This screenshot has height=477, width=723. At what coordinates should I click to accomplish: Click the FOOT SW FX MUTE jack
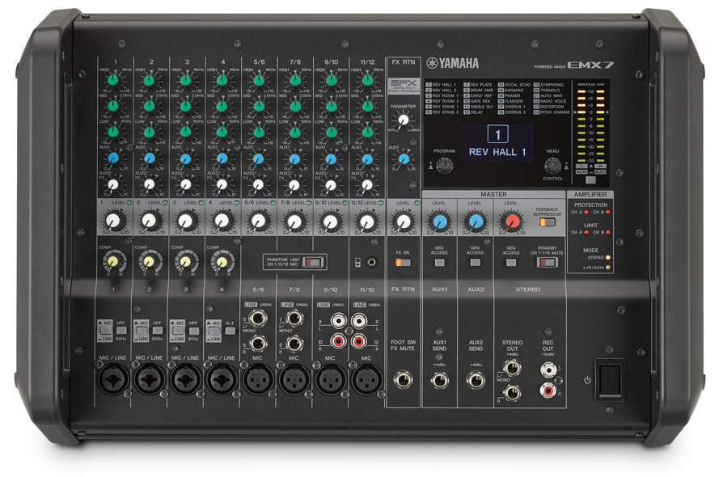tap(403, 379)
